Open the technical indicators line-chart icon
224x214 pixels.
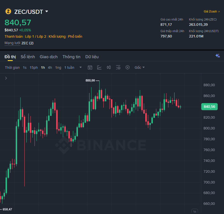pyautogui.click(x=99, y=67)
